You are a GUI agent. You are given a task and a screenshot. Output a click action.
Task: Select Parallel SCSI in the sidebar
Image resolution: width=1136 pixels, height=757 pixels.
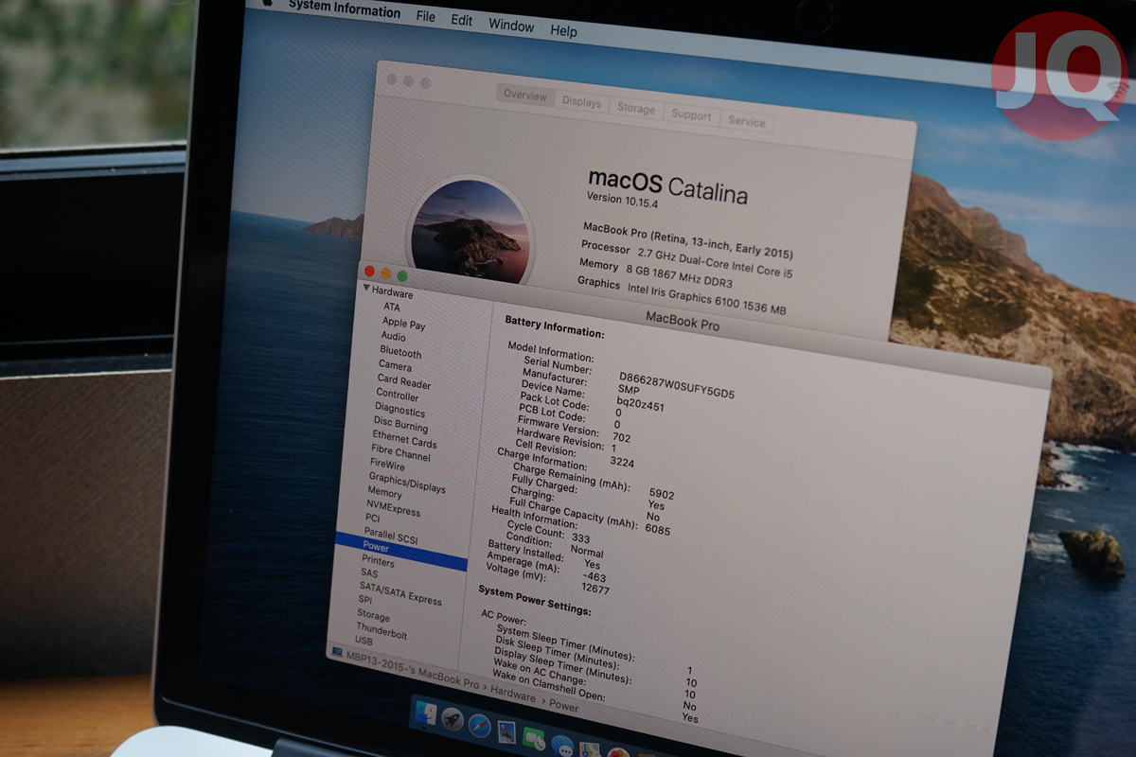click(390, 537)
